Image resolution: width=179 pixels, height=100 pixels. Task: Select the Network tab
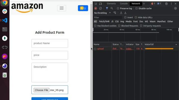coord(136,4)
